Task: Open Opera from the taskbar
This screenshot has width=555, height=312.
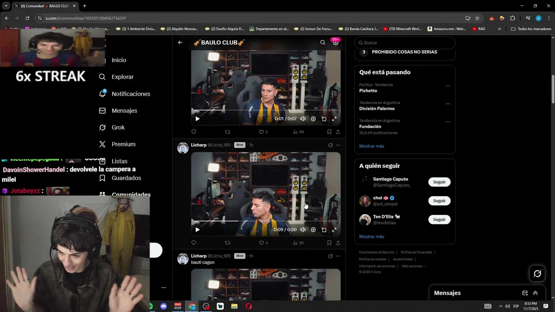Action: click(248, 306)
